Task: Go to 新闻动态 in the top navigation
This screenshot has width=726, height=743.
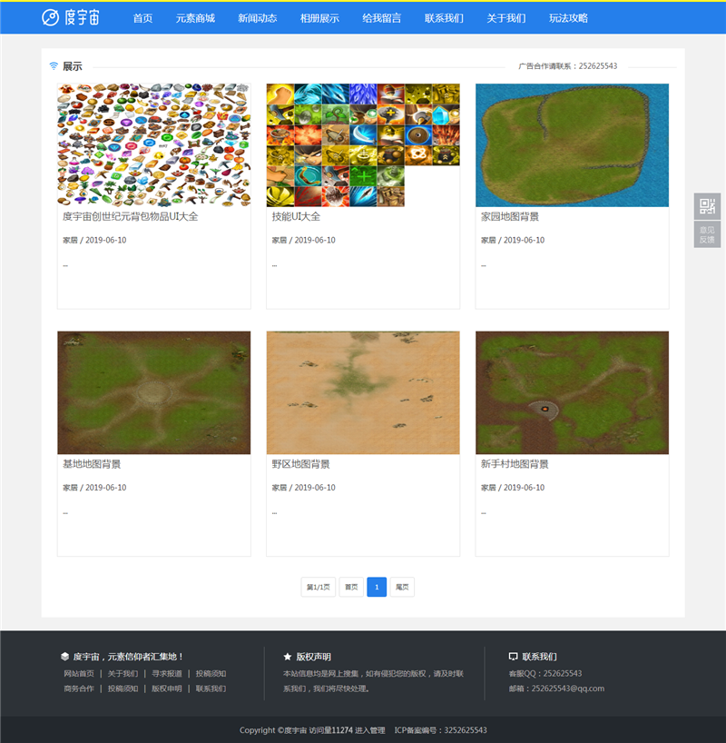Action: [x=257, y=18]
